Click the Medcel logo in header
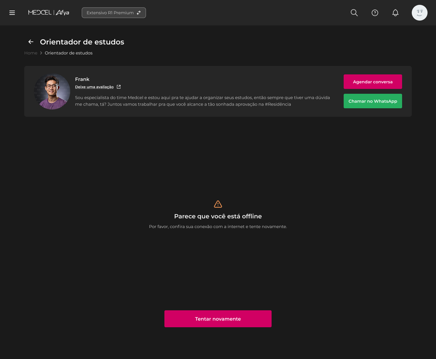The image size is (436, 359). coord(40,12)
